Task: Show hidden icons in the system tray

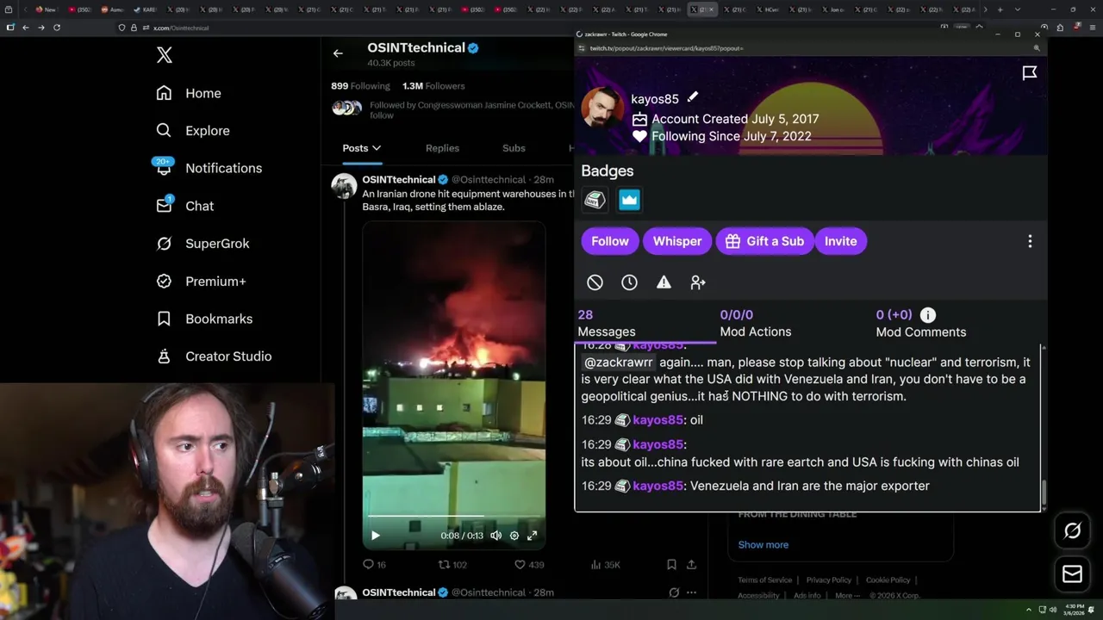Action: pyautogui.click(x=1028, y=610)
